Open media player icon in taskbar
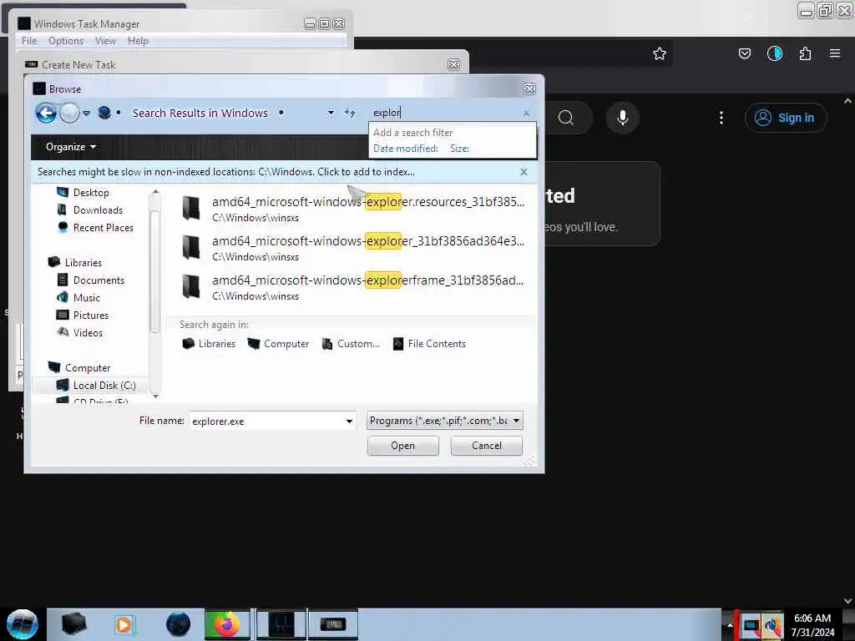This screenshot has height=641, width=855. click(124, 624)
